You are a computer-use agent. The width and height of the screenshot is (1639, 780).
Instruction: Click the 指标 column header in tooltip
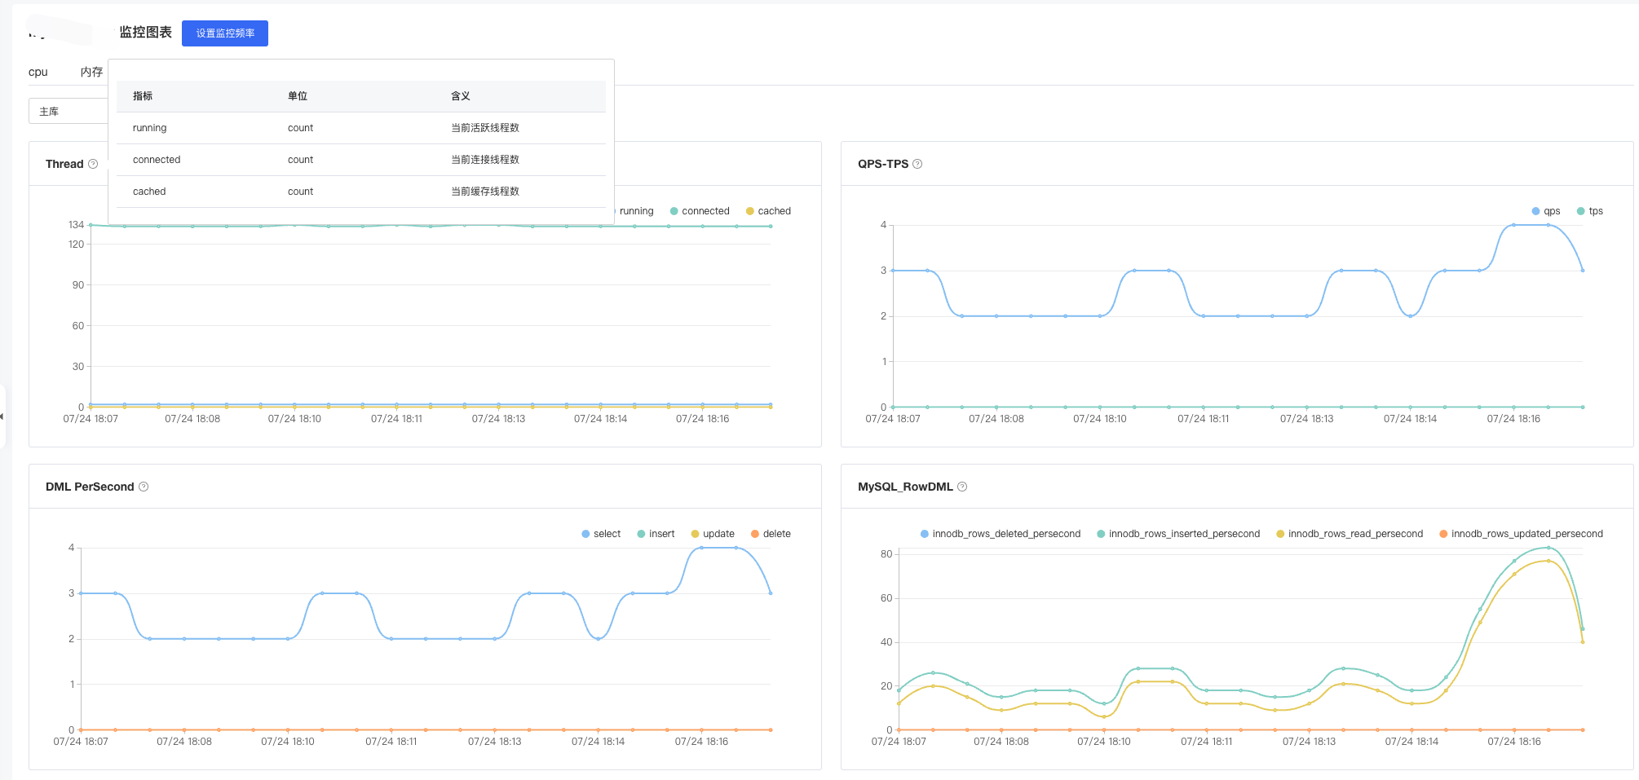(x=143, y=96)
